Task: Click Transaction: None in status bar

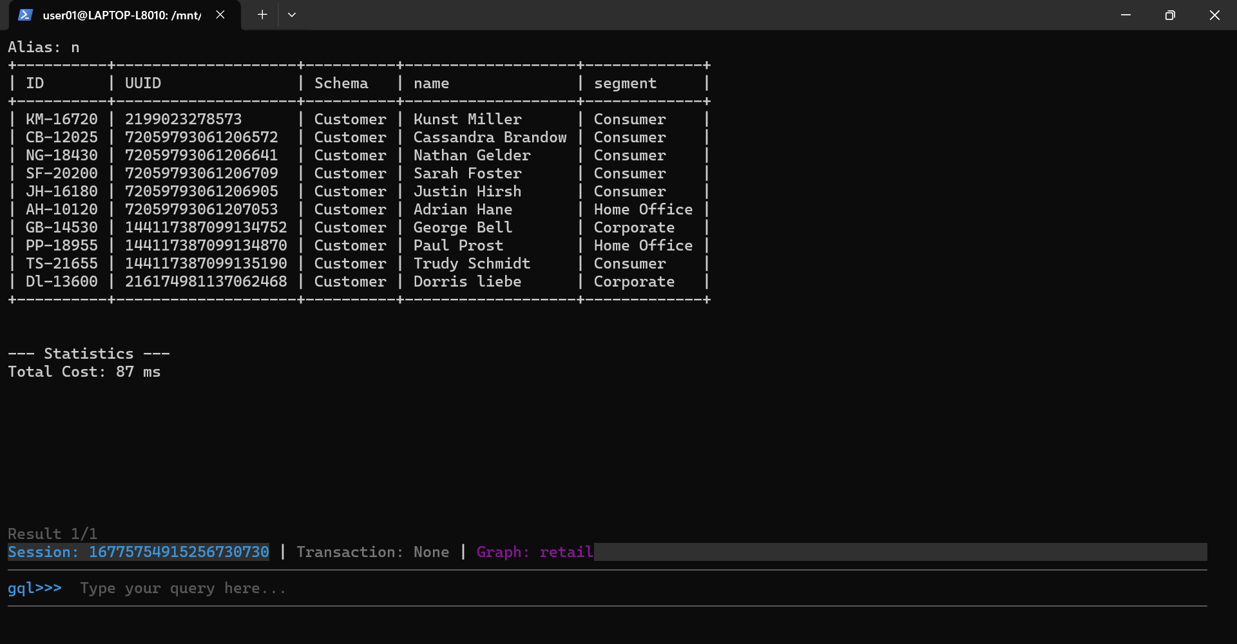Action: (372, 552)
